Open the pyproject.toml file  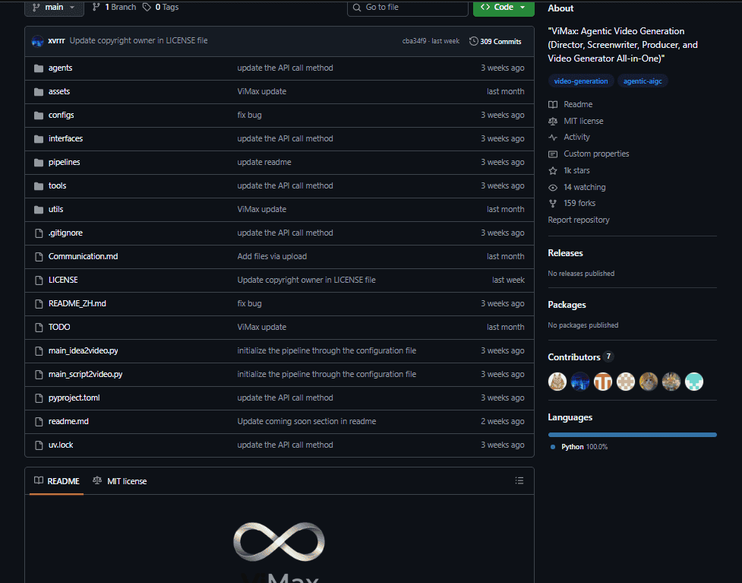click(74, 398)
